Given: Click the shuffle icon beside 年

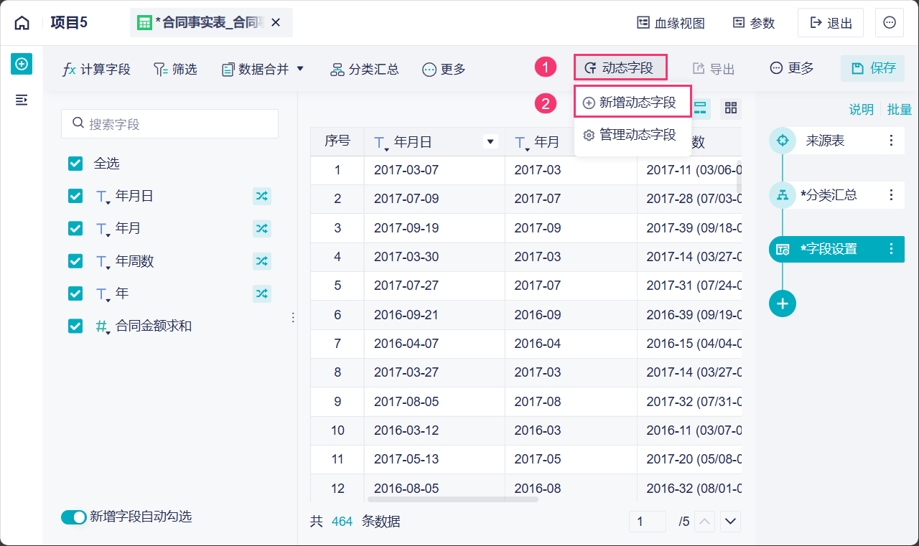Looking at the screenshot, I should tap(262, 293).
